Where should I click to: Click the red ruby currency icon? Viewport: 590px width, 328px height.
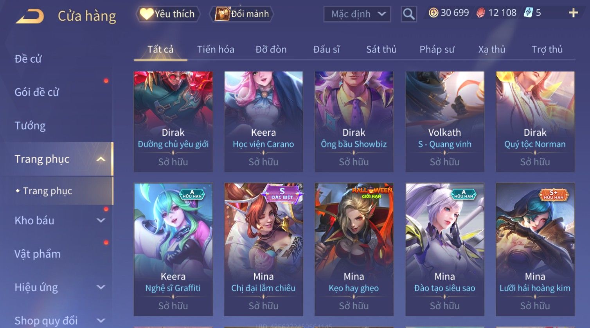[x=480, y=13]
